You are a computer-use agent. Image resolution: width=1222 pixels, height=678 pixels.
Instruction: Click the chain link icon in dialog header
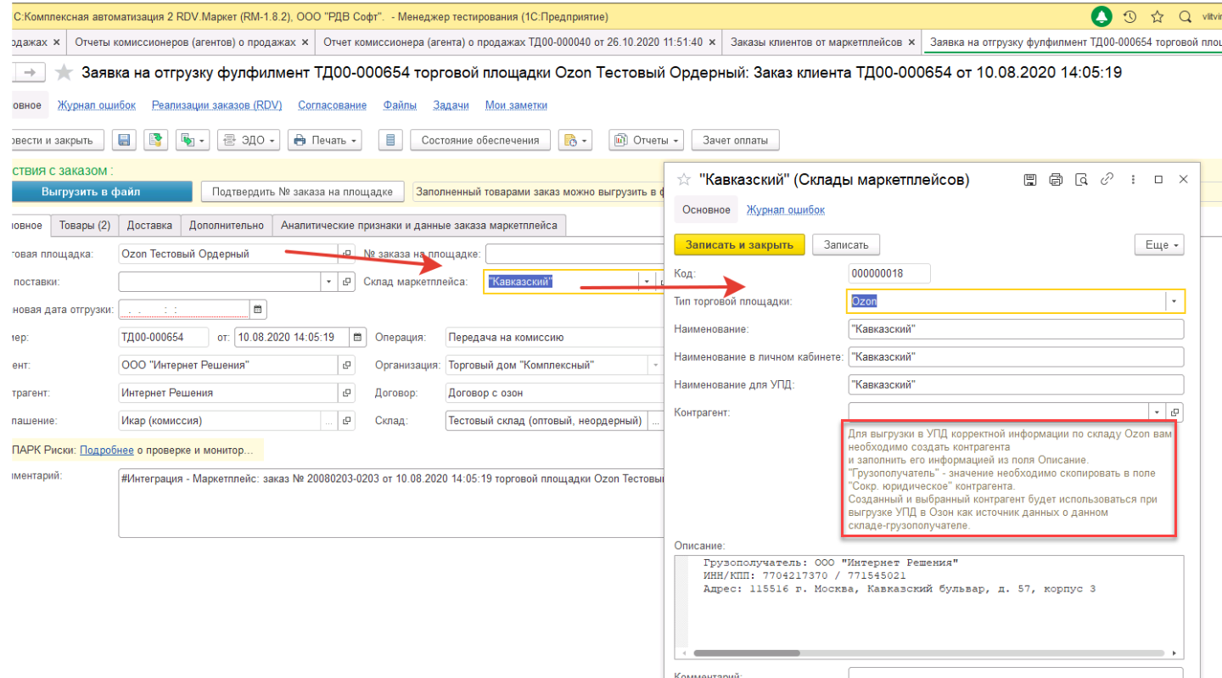coord(1107,180)
